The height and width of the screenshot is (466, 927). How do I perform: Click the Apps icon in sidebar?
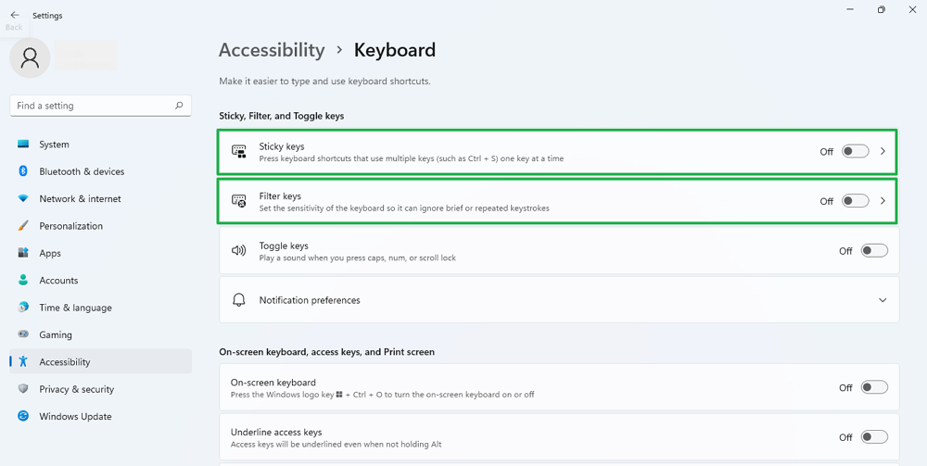click(x=23, y=253)
